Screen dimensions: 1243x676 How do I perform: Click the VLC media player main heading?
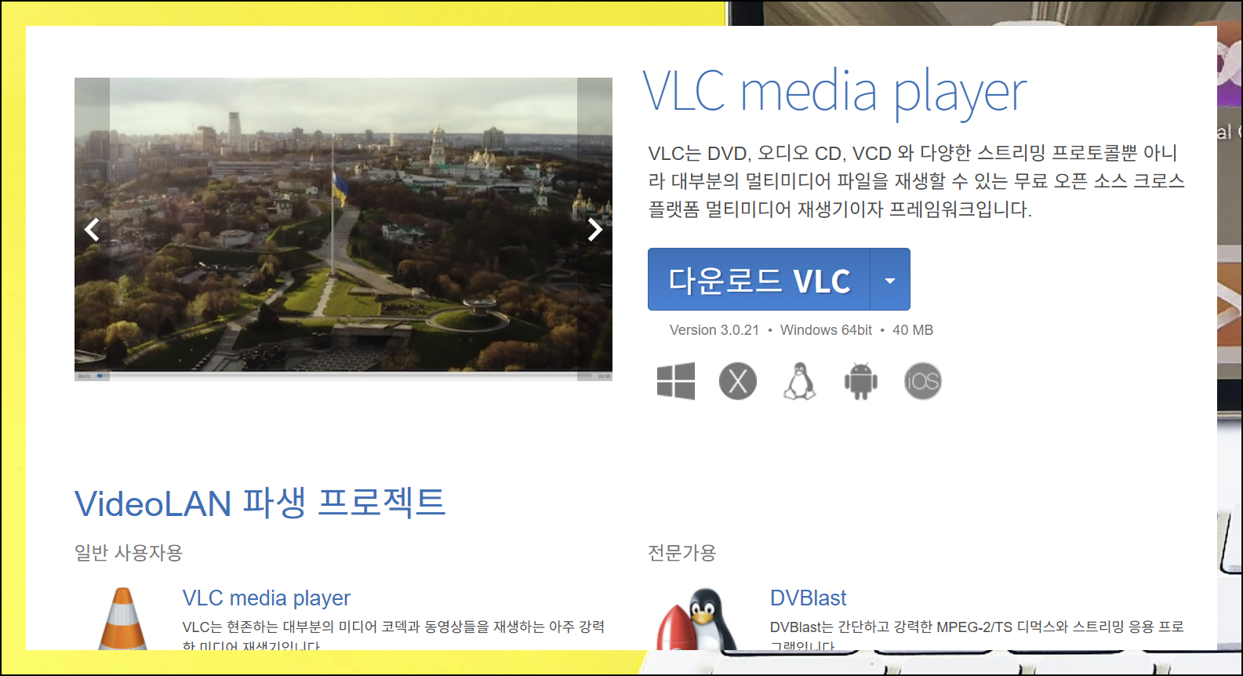coord(834,93)
